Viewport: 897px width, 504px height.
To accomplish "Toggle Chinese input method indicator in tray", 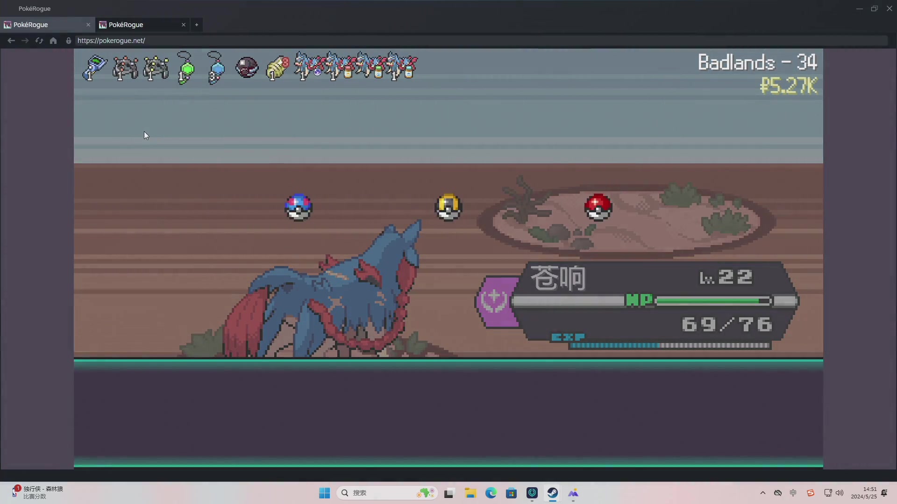I will [x=793, y=493].
